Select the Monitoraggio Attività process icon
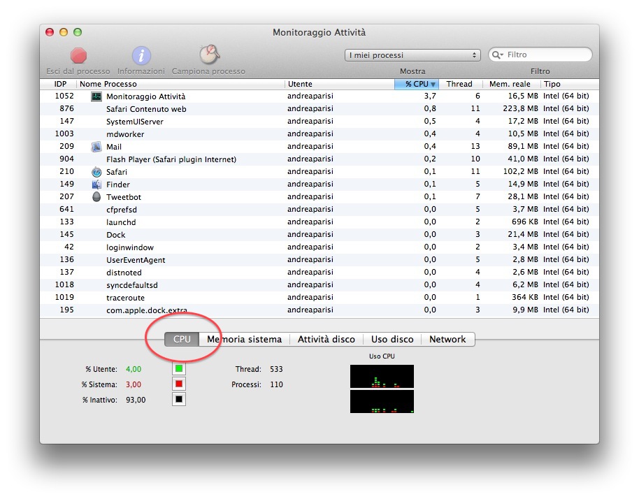The image size is (639, 499). pos(96,96)
